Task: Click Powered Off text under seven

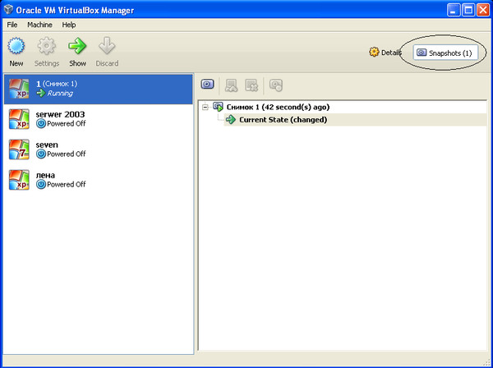Action: point(67,154)
